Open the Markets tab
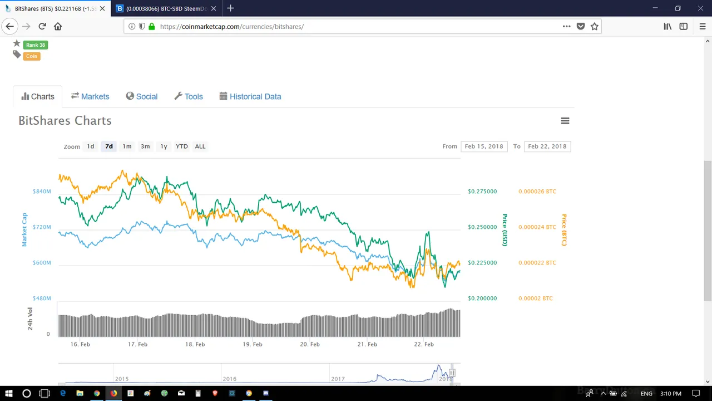 (x=90, y=96)
